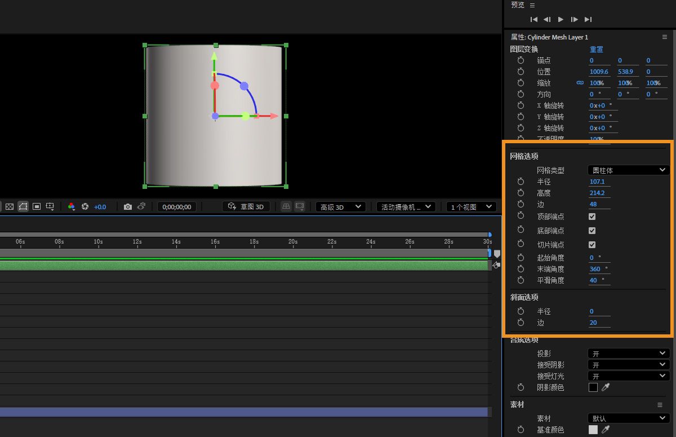This screenshot has height=437, width=676.
Task: Uncheck the 顶部端点 checkbox
Action: coord(592,217)
